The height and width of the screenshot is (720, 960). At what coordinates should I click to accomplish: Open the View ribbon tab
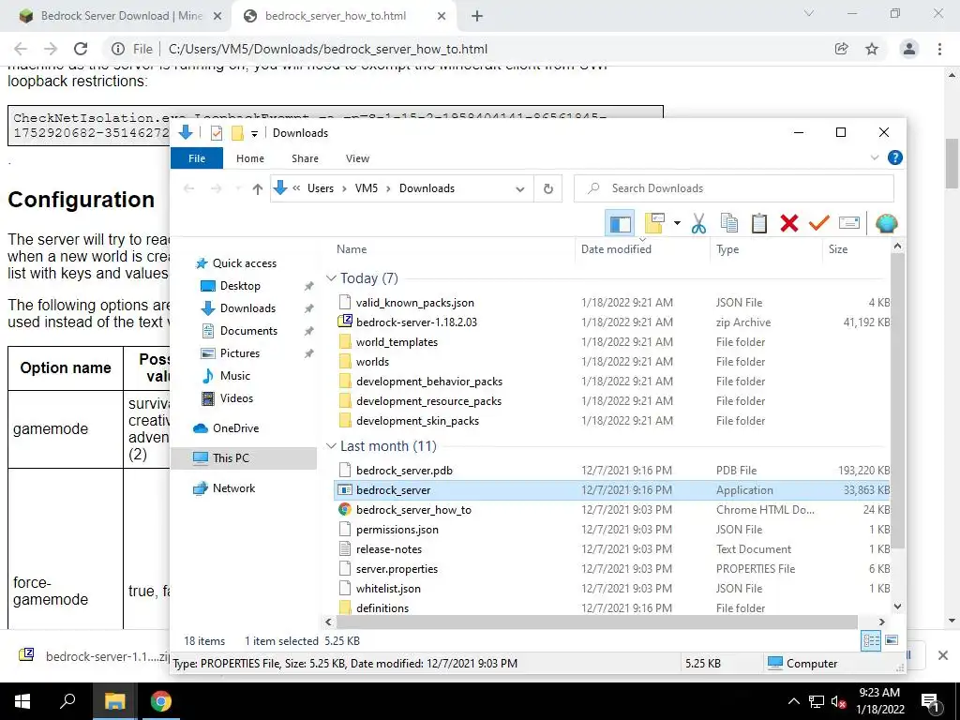tap(357, 158)
